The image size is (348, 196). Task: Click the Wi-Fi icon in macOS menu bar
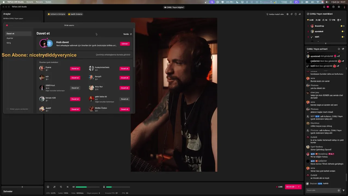pyautogui.click(x=318, y=2)
